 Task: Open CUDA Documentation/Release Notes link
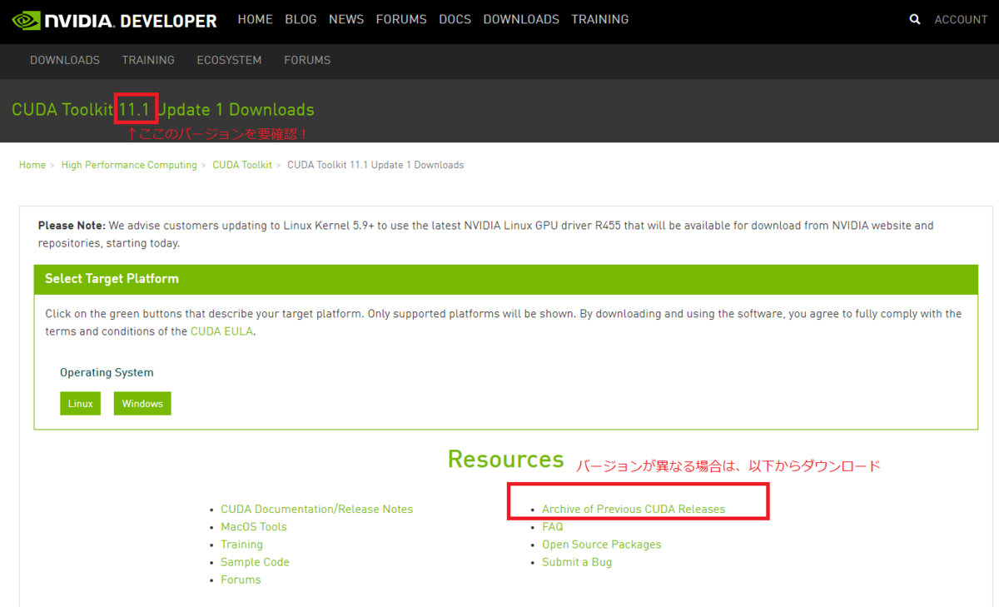(x=316, y=509)
